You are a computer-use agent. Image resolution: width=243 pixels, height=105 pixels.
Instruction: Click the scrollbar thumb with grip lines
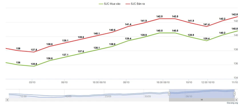202,100
